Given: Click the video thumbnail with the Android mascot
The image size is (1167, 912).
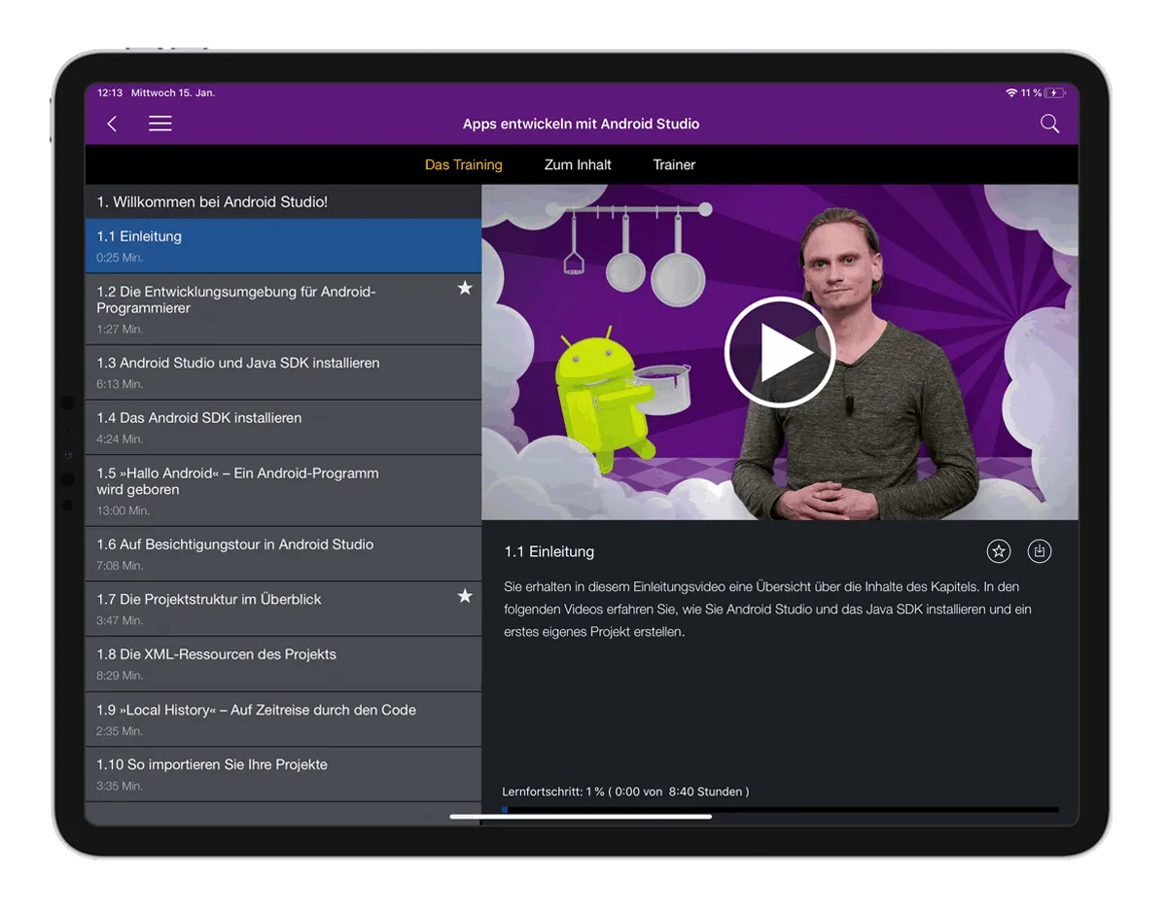Looking at the screenshot, I should tap(780, 352).
